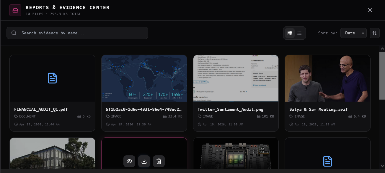Image resolution: width=385 pixels, height=173 pixels.
Task: Click the IMAGE tag on Satya & Sam Meeting
Action: (x=297, y=116)
